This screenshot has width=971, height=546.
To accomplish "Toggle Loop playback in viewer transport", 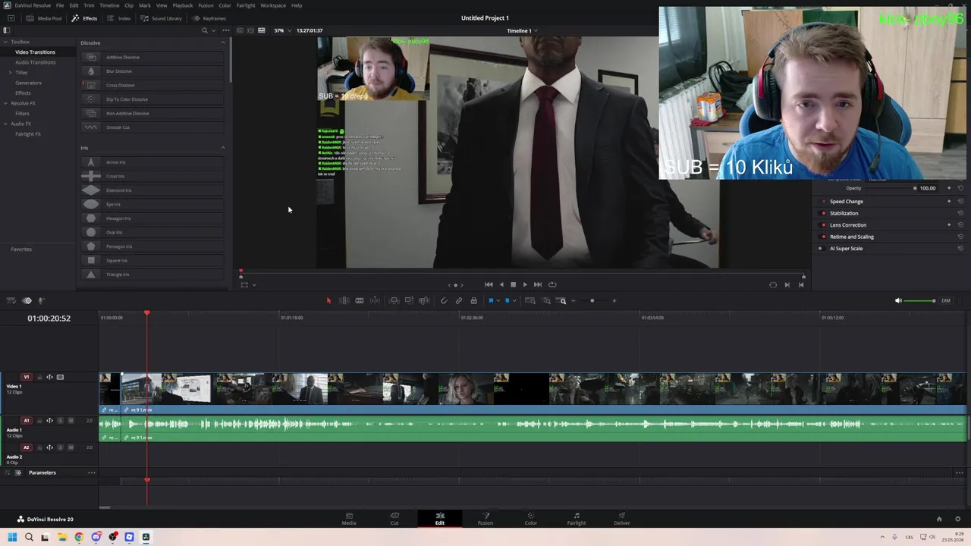I will pos(552,284).
